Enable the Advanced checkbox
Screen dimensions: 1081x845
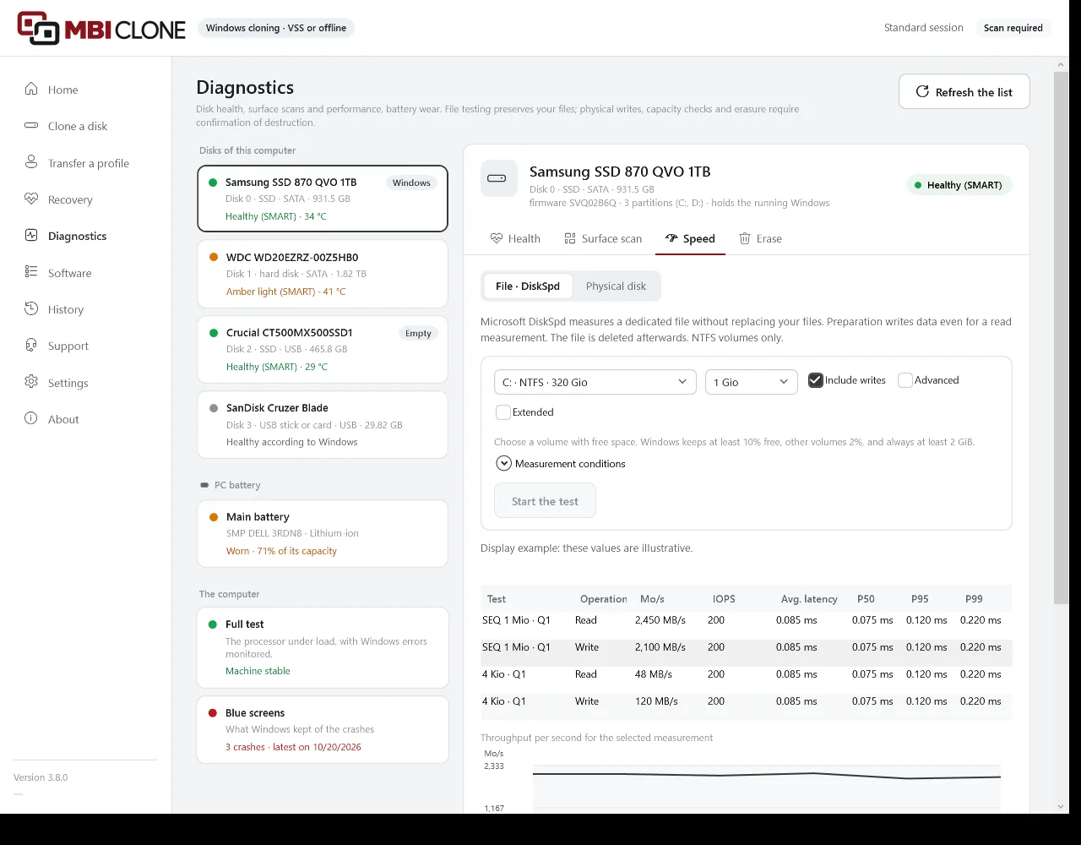click(x=905, y=380)
